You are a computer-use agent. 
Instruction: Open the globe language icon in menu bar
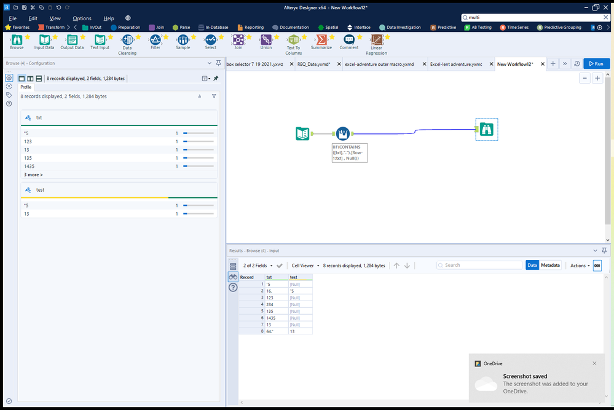click(x=128, y=18)
